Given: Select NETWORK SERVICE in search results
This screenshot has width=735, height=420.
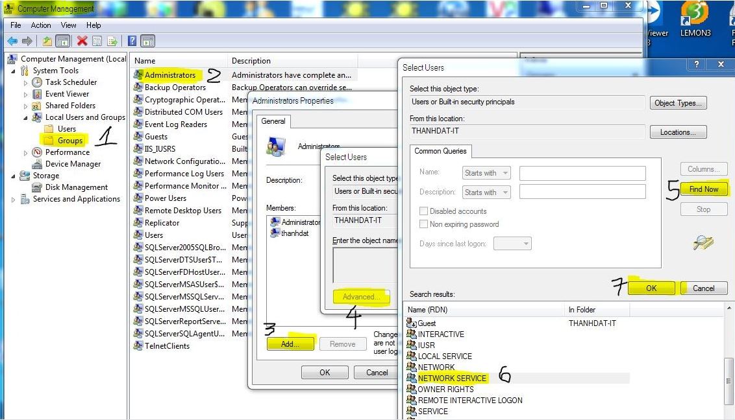Looking at the screenshot, I should point(452,379).
